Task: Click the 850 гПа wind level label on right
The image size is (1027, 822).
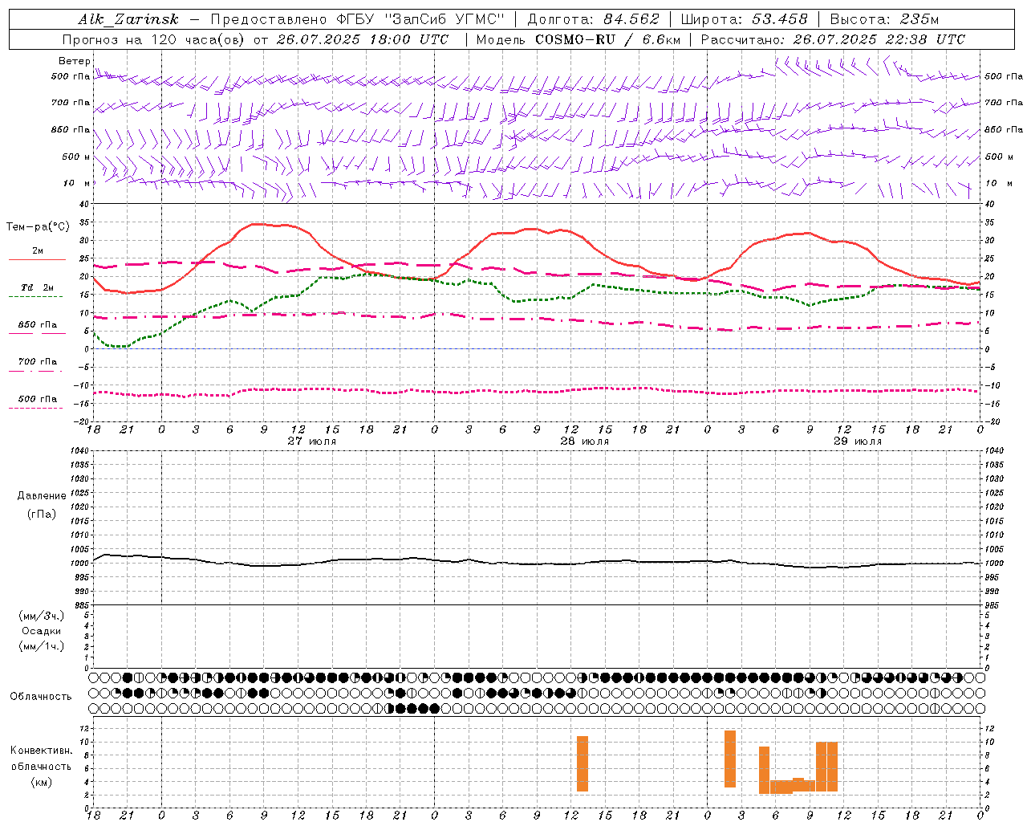Action: pos(1004,129)
